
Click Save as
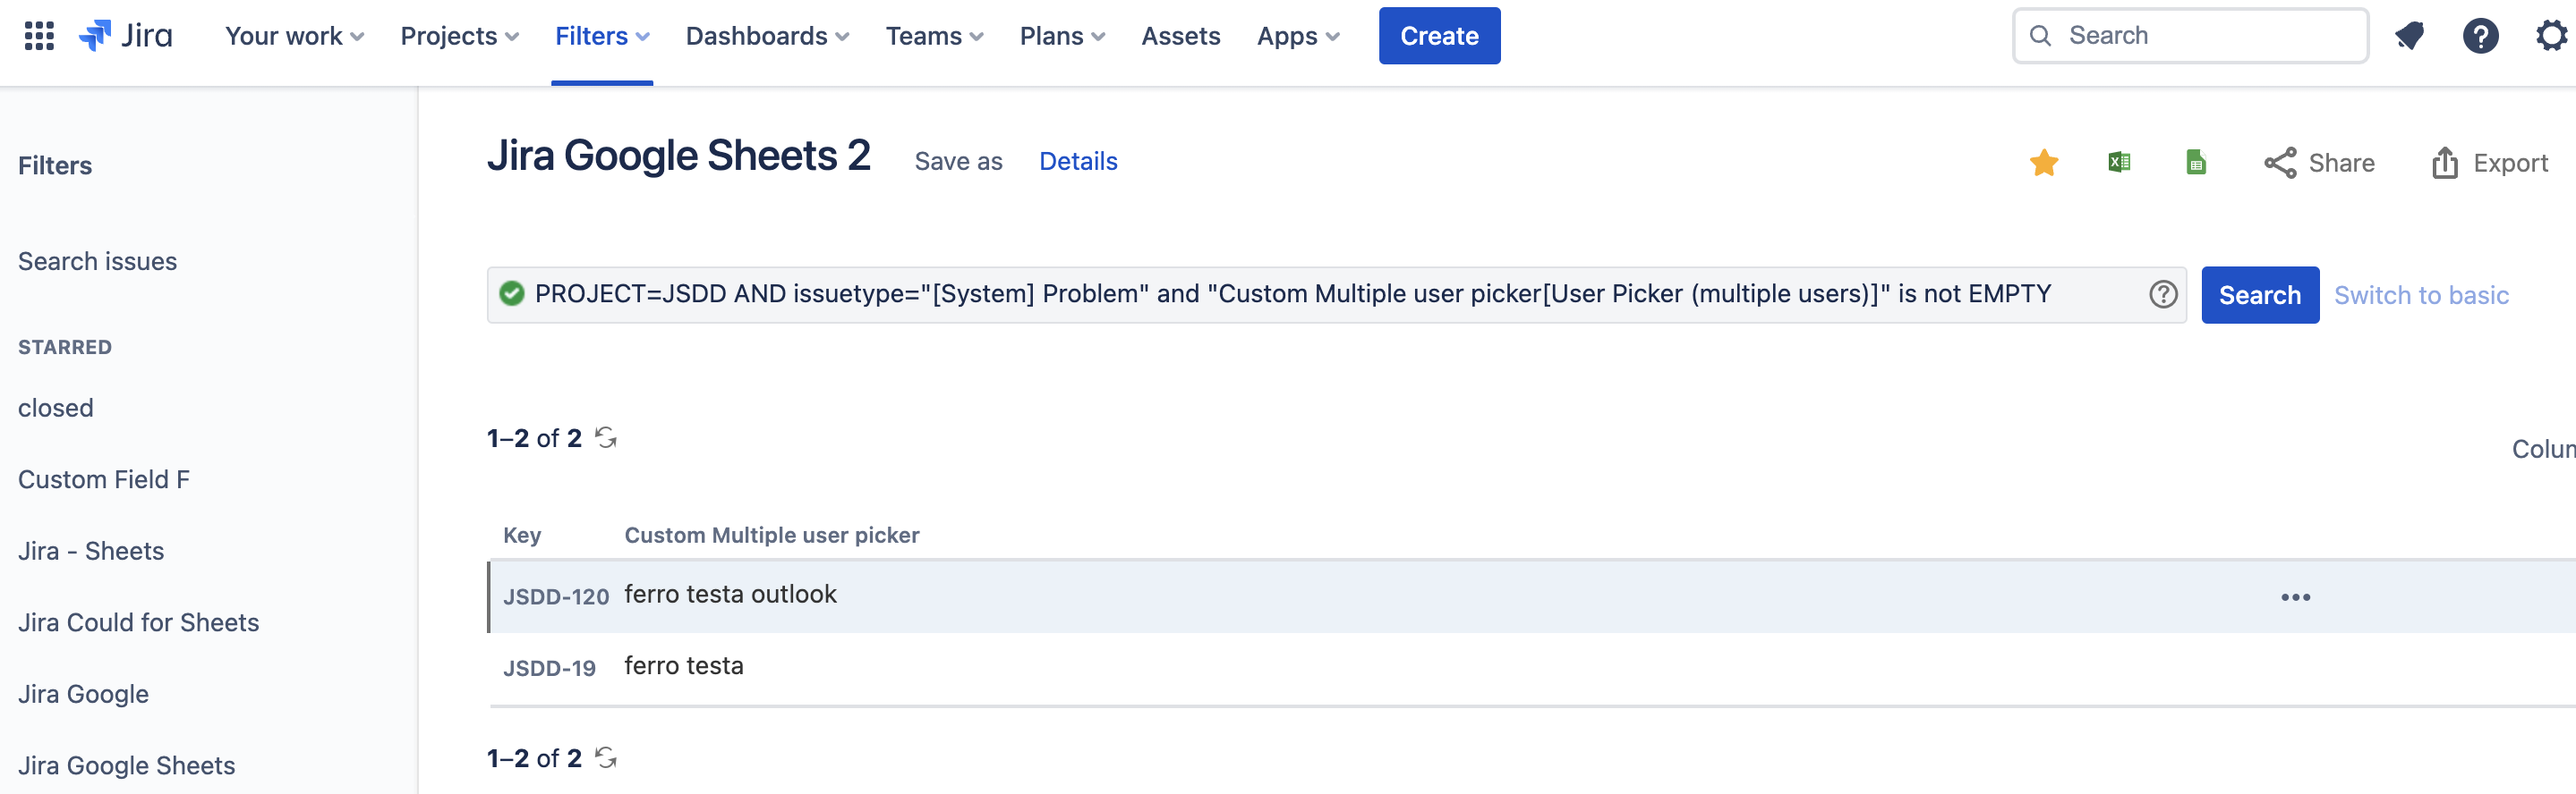pos(958,162)
